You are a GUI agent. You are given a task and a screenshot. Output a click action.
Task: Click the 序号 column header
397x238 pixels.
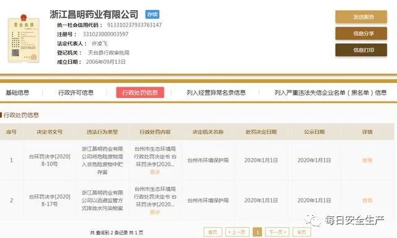11,132
